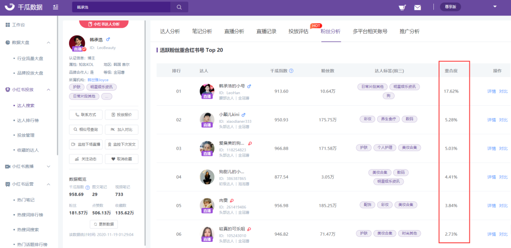Image resolution: width=511 pixels, height=248 pixels.
Task: Click male gender icon next to 韩承浩
Action: coord(108,39)
